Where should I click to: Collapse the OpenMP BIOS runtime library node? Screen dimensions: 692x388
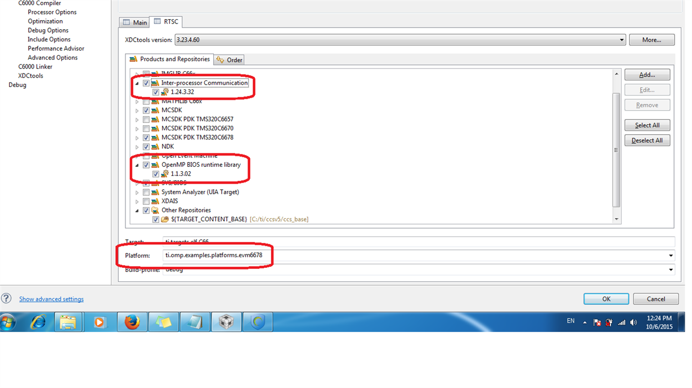click(x=137, y=165)
